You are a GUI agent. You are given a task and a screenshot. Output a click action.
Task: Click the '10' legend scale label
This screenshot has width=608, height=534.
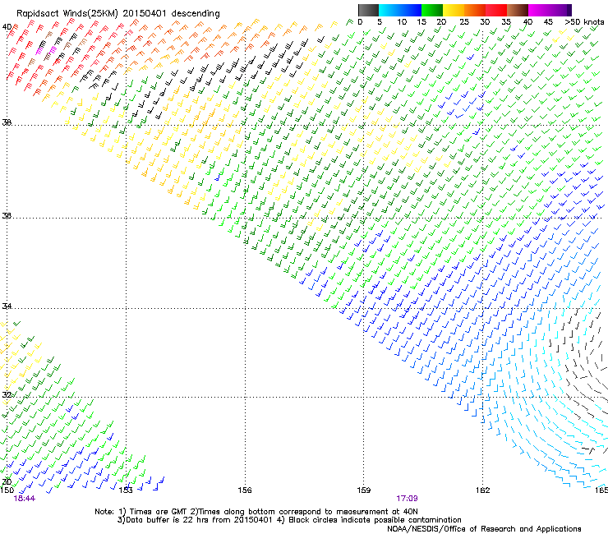[402, 21]
